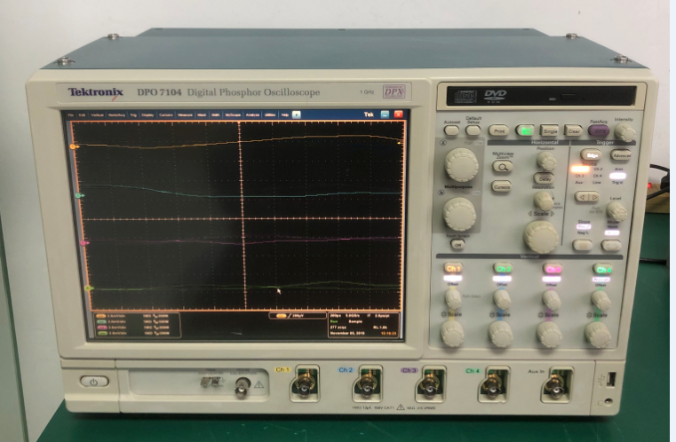This screenshot has width=676, height=442.
Task: Toggle the Touch Screen Off button
Action: (x=457, y=244)
